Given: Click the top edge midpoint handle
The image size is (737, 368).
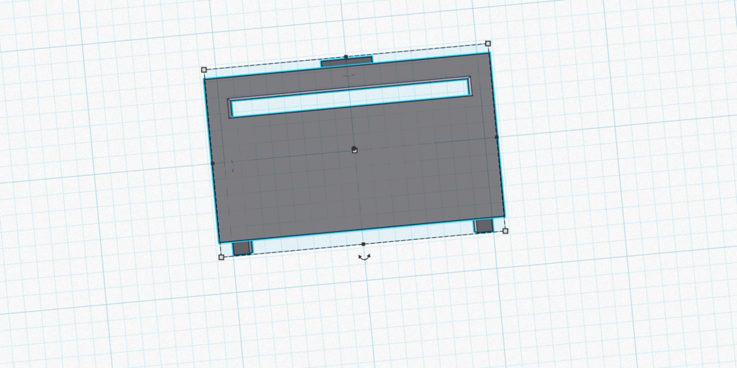Looking at the screenshot, I should 346,56.
